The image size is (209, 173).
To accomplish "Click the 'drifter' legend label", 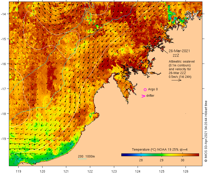I will point(150,96).
